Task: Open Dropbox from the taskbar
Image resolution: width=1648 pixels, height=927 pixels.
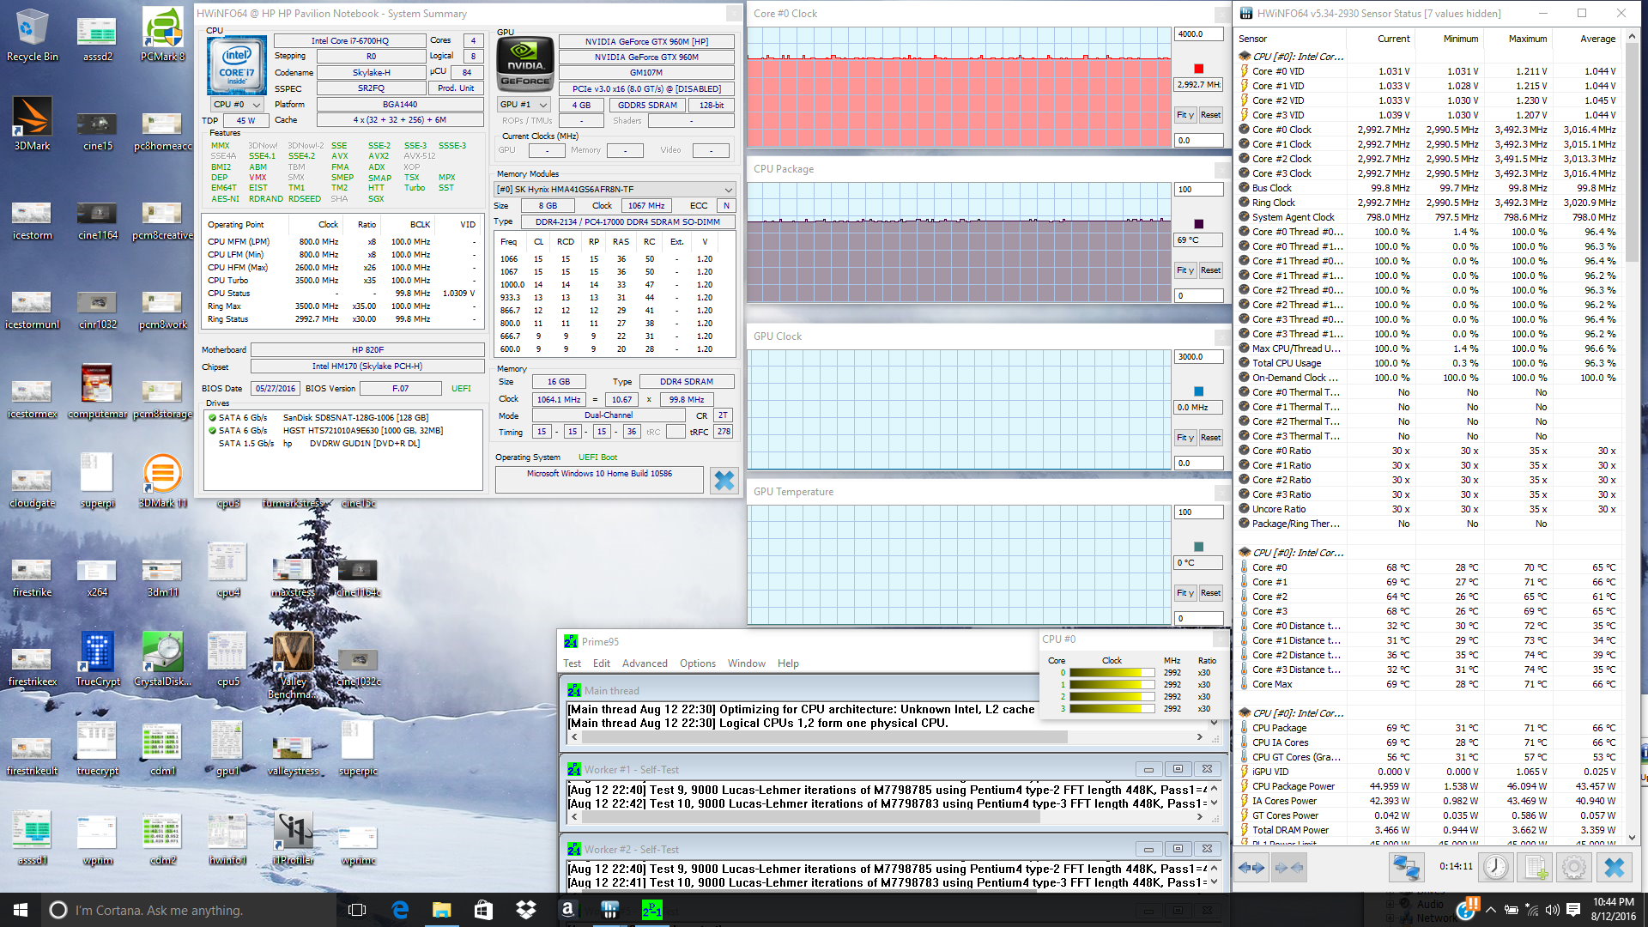Action: 525,910
